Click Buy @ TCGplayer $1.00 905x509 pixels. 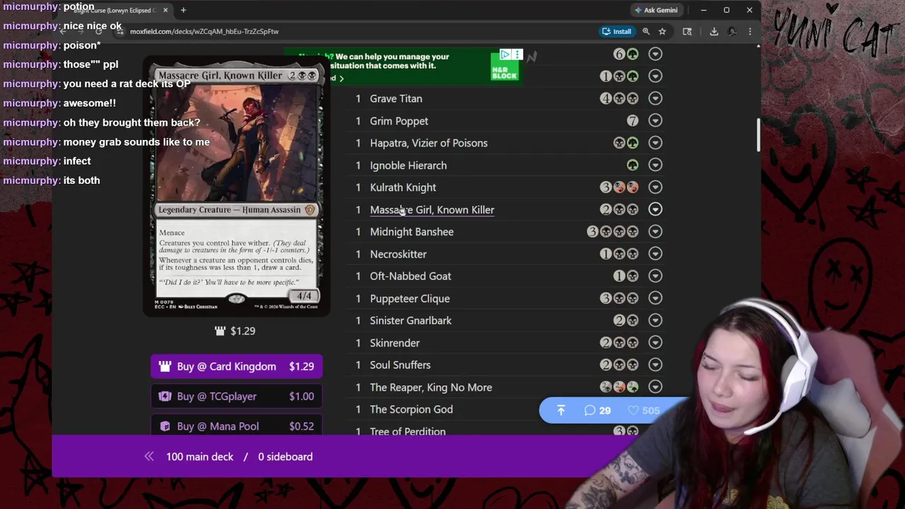click(237, 397)
